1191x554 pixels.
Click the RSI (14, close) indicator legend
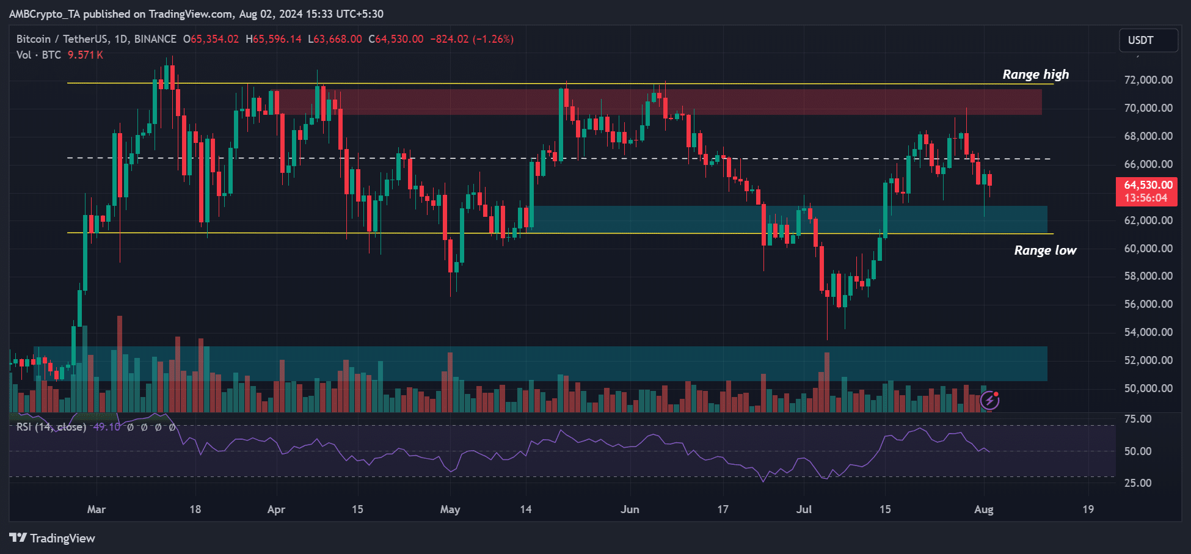(51, 427)
